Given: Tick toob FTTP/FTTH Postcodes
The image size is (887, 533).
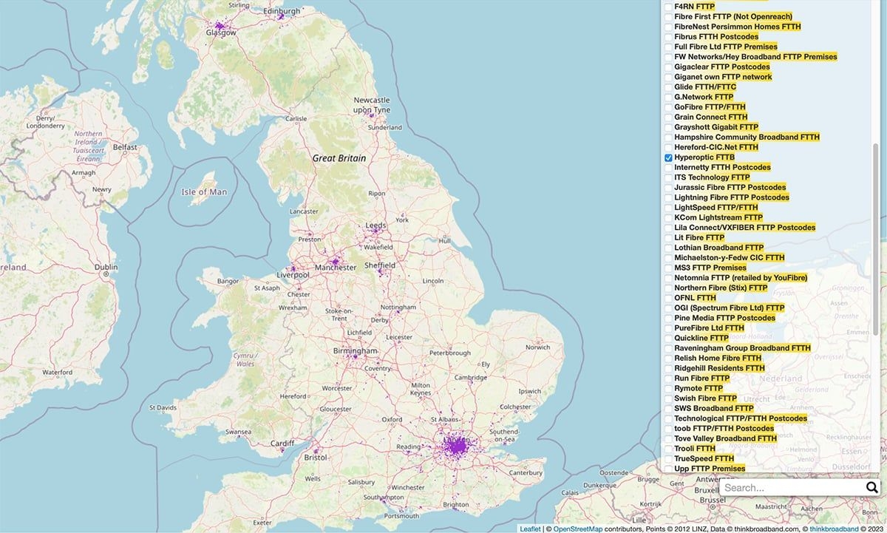Looking at the screenshot, I should [x=668, y=429].
